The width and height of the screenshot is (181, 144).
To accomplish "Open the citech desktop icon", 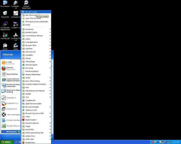I will click(5, 47).
